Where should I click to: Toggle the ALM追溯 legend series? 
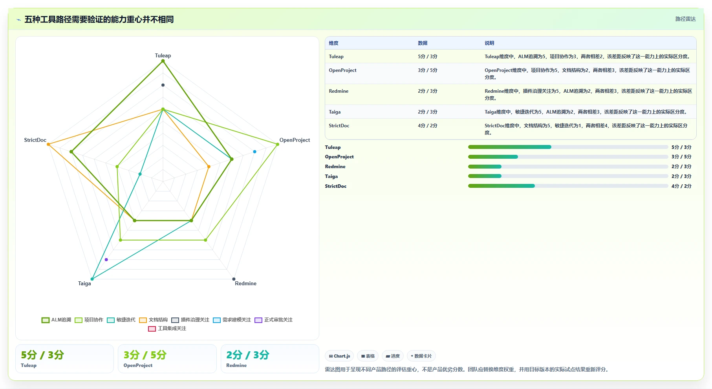click(57, 320)
